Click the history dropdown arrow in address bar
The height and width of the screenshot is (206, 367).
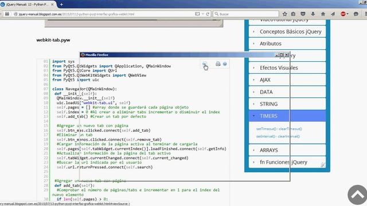click(x=203, y=14)
